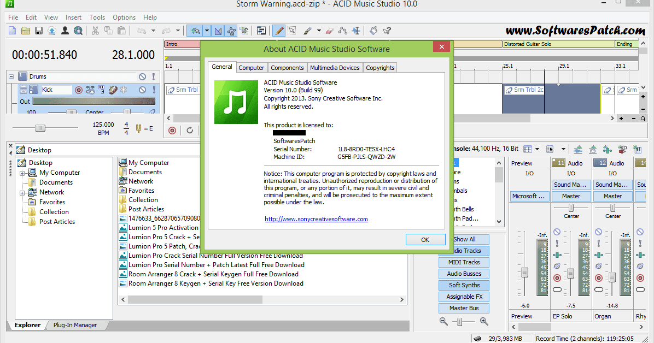Click the Master Bus mixer button

(464, 308)
